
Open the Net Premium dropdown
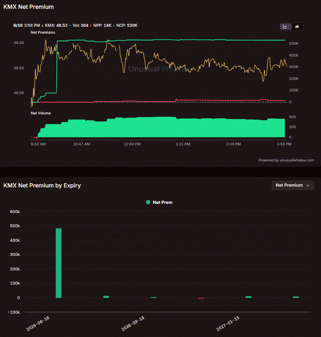click(x=293, y=185)
